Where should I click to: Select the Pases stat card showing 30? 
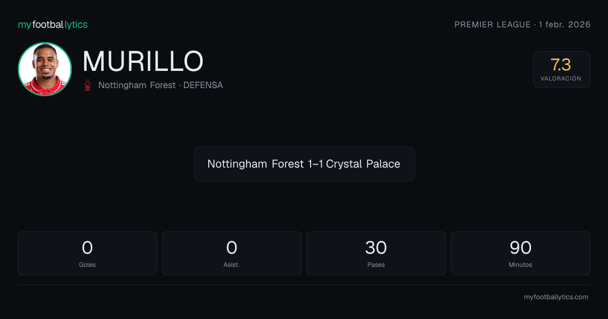(376, 253)
